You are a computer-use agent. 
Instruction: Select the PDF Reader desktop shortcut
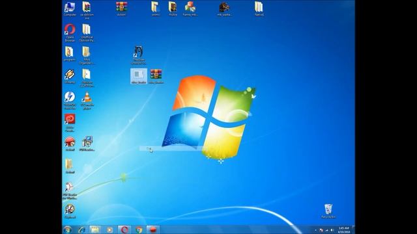point(70,190)
